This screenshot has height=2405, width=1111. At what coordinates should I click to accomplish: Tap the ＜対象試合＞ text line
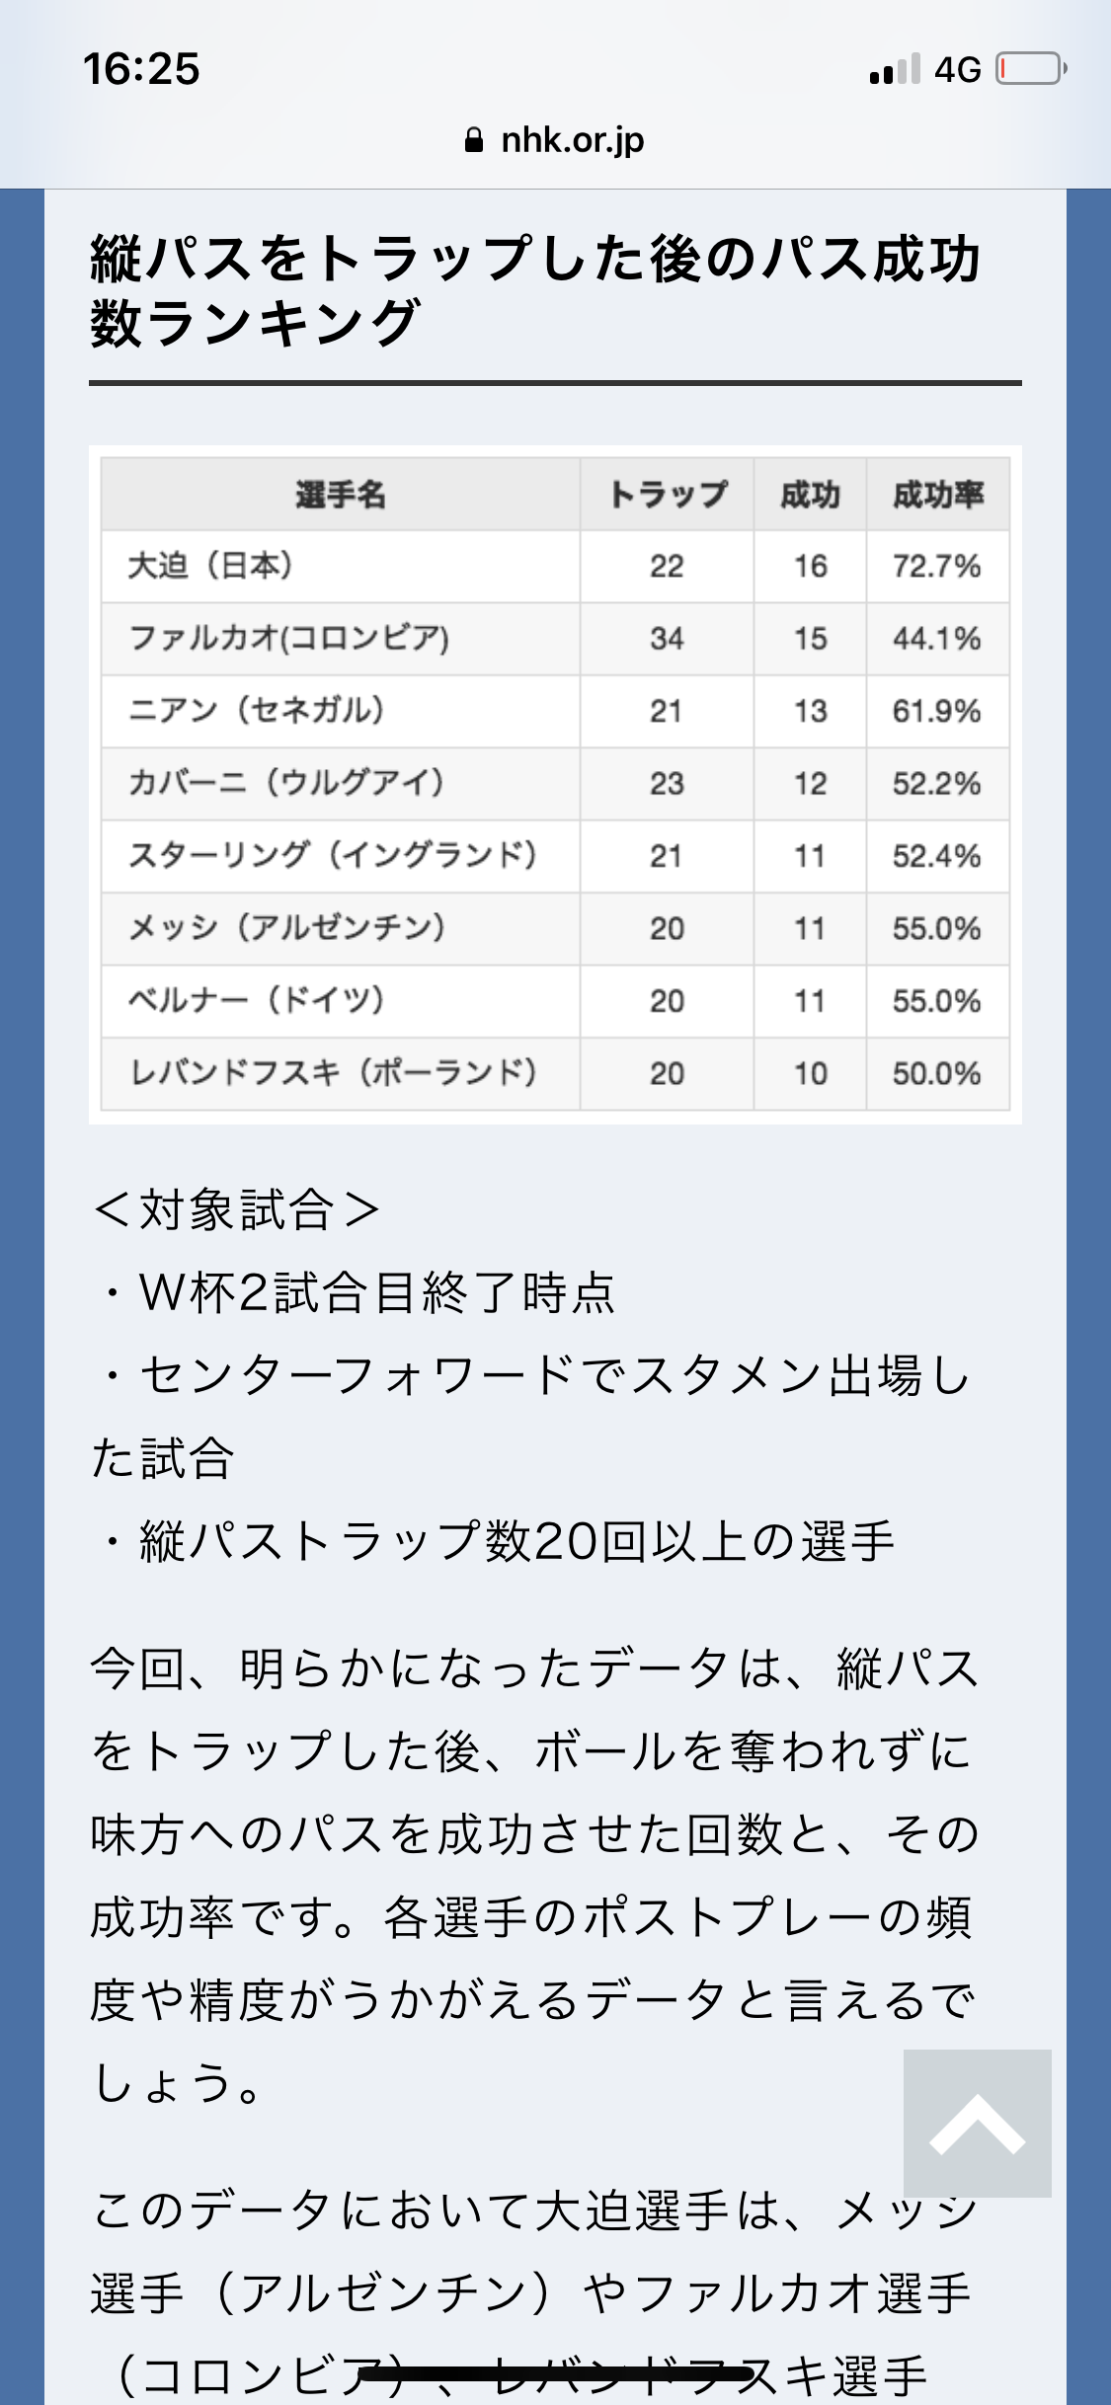coord(237,1209)
